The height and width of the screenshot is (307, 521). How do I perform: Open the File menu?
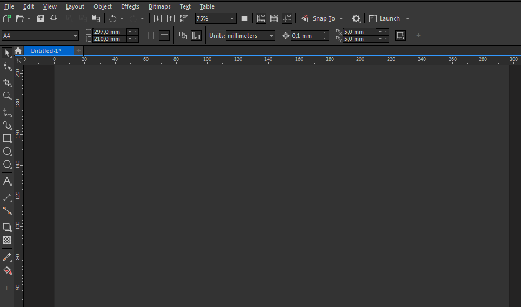coord(9,6)
